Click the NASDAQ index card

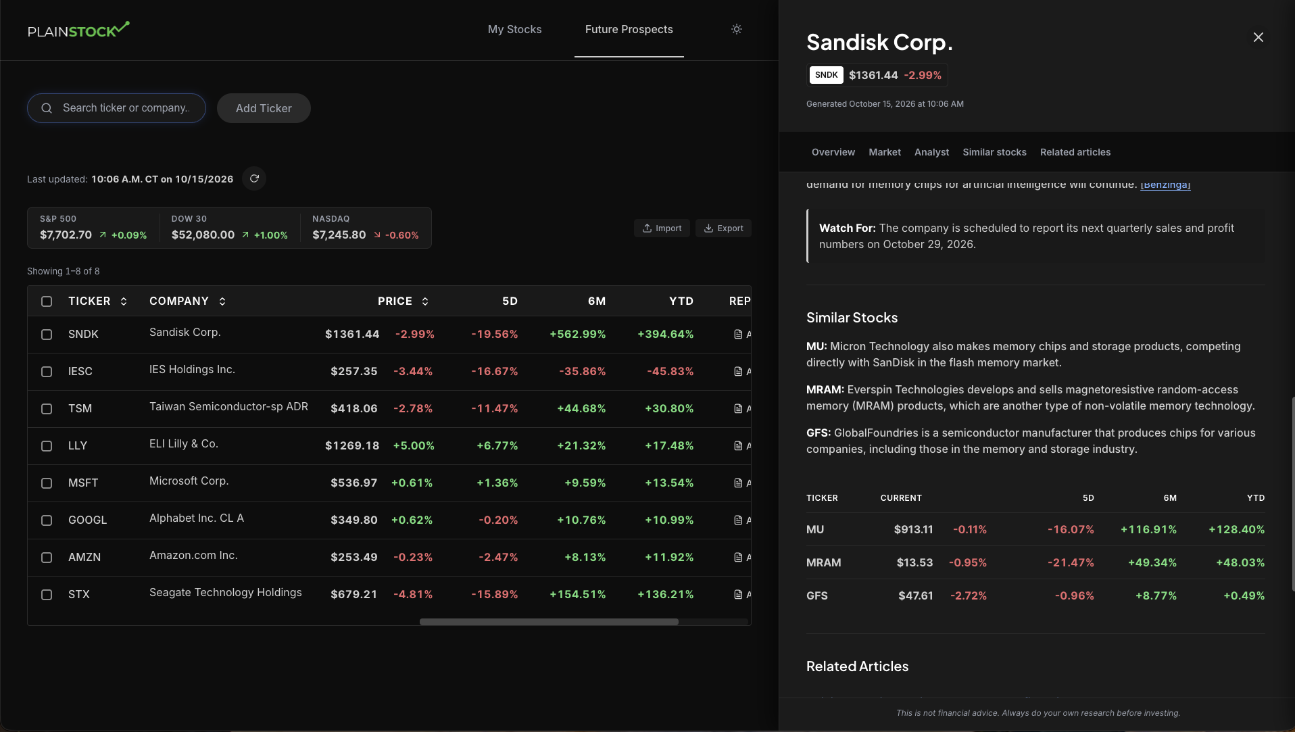tap(365, 228)
